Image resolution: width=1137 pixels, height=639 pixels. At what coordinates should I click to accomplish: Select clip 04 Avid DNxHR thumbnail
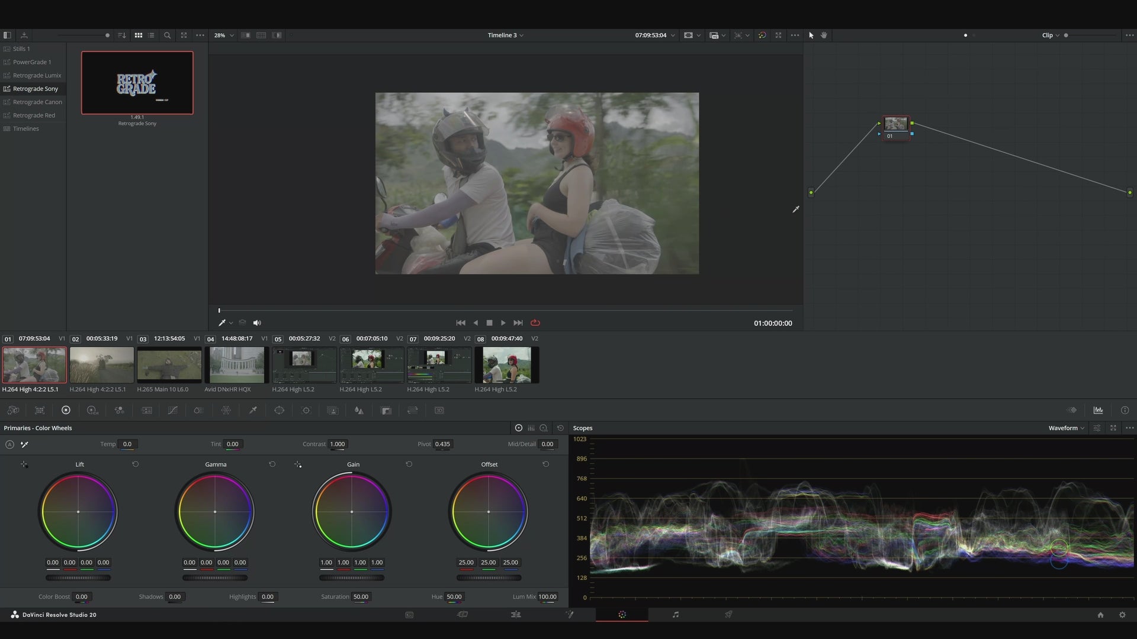[237, 365]
